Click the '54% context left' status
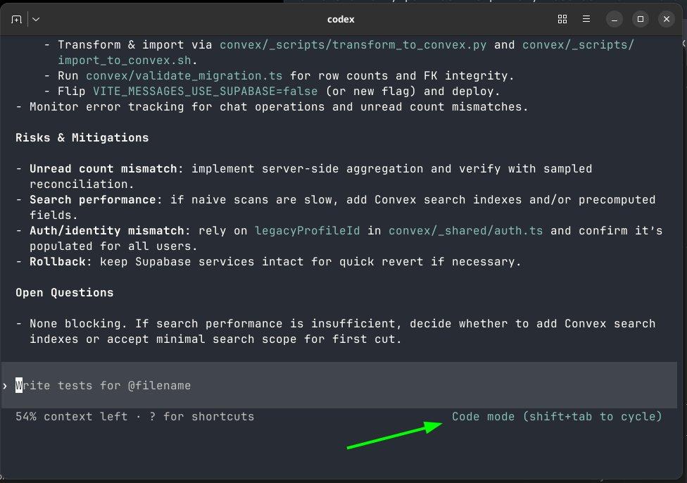 click(x=71, y=417)
